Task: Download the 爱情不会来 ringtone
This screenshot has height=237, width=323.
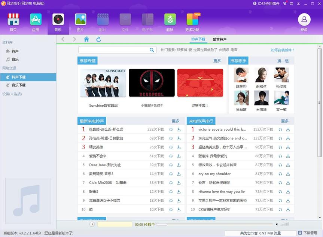Action: (179, 156)
